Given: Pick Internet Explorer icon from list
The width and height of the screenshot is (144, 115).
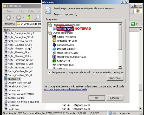Looking at the screenshot, I should pyautogui.click(x=54, y=49).
